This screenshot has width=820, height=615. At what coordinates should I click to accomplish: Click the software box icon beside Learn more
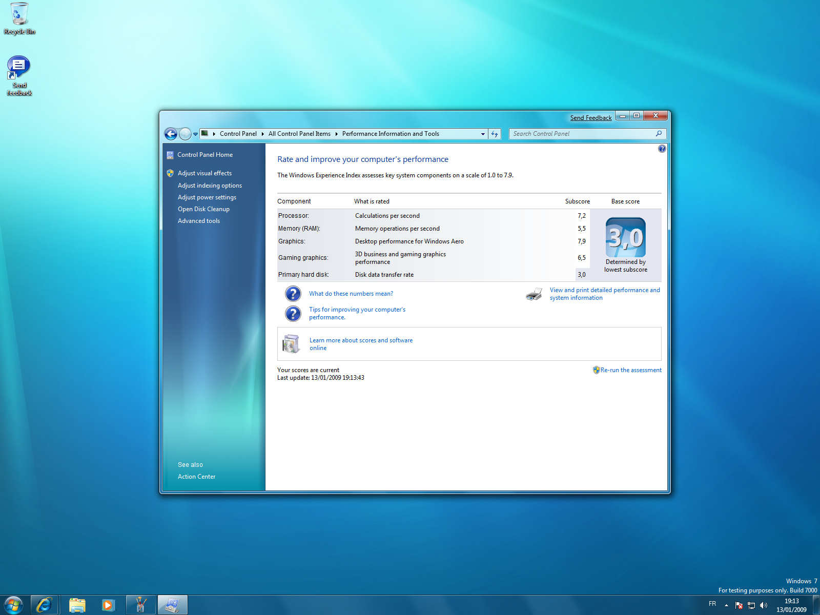(x=291, y=343)
